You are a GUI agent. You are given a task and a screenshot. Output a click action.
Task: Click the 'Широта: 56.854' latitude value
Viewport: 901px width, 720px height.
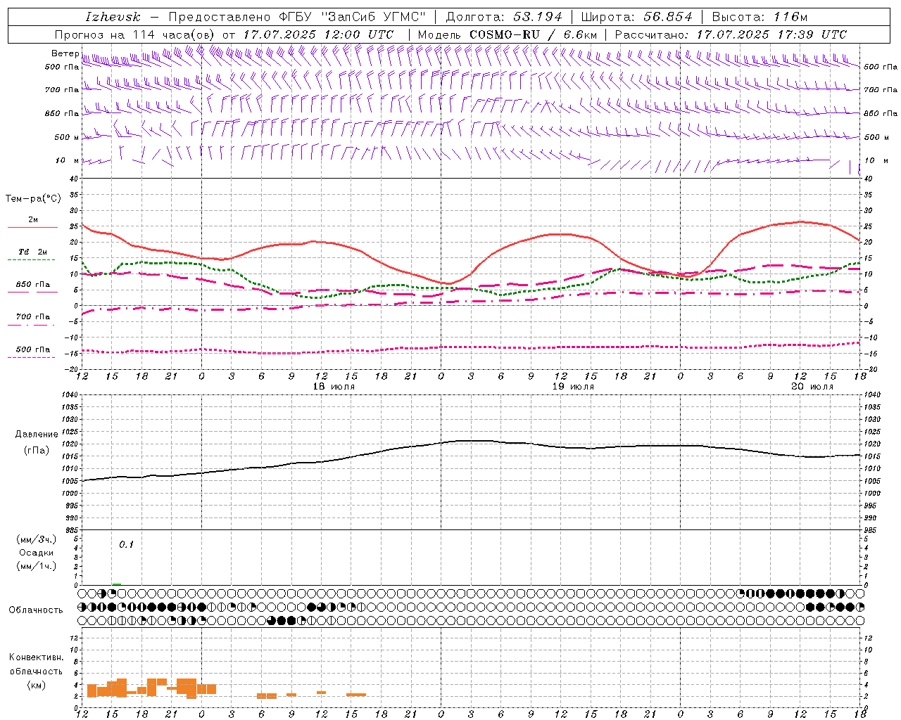(636, 17)
